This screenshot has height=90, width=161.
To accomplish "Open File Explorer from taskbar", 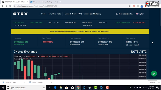I will 61,88.
